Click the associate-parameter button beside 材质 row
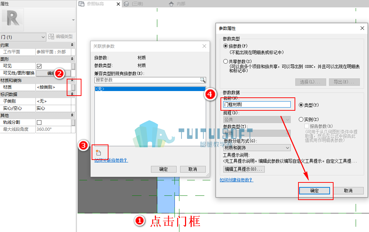369x232 pixels. [73, 87]
